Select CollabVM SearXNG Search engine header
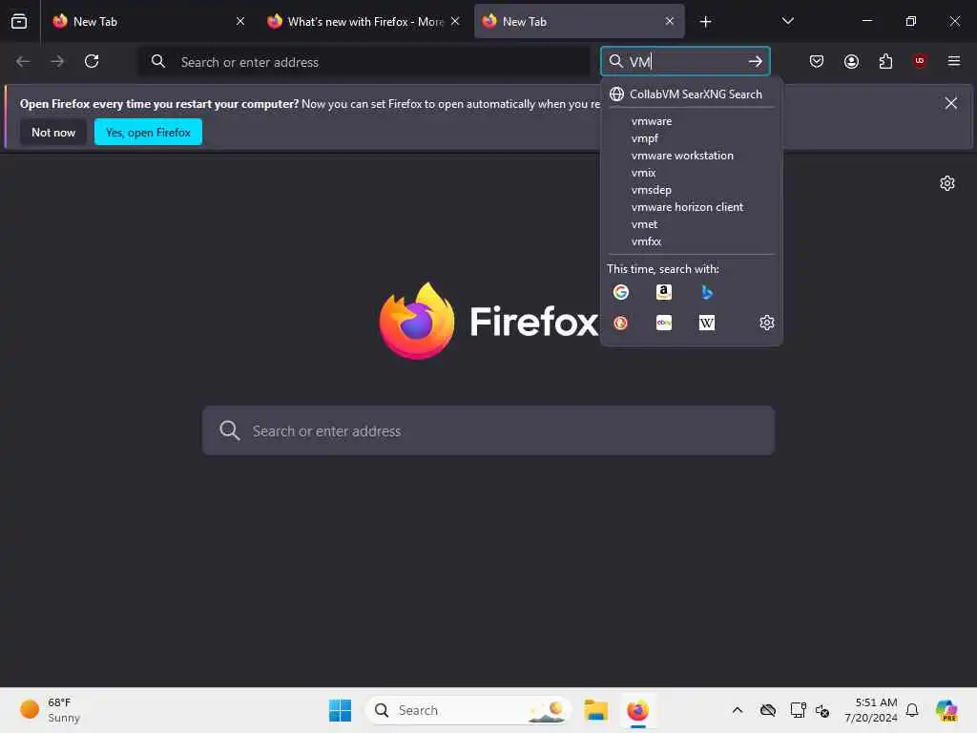The width and height of the screenshot is (977, 733). (x=691, y=94)
